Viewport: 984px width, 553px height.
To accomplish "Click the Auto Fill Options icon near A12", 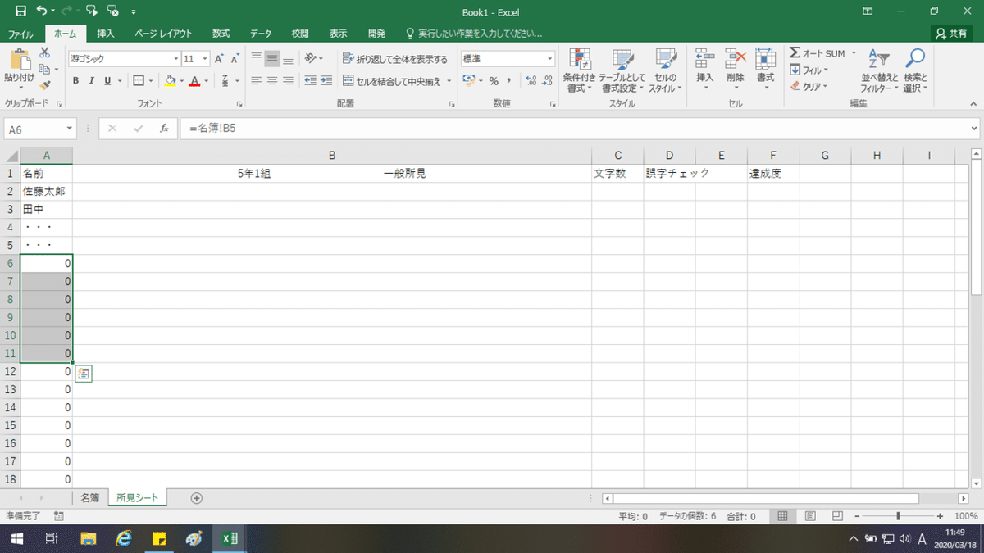I will [84, 373].
